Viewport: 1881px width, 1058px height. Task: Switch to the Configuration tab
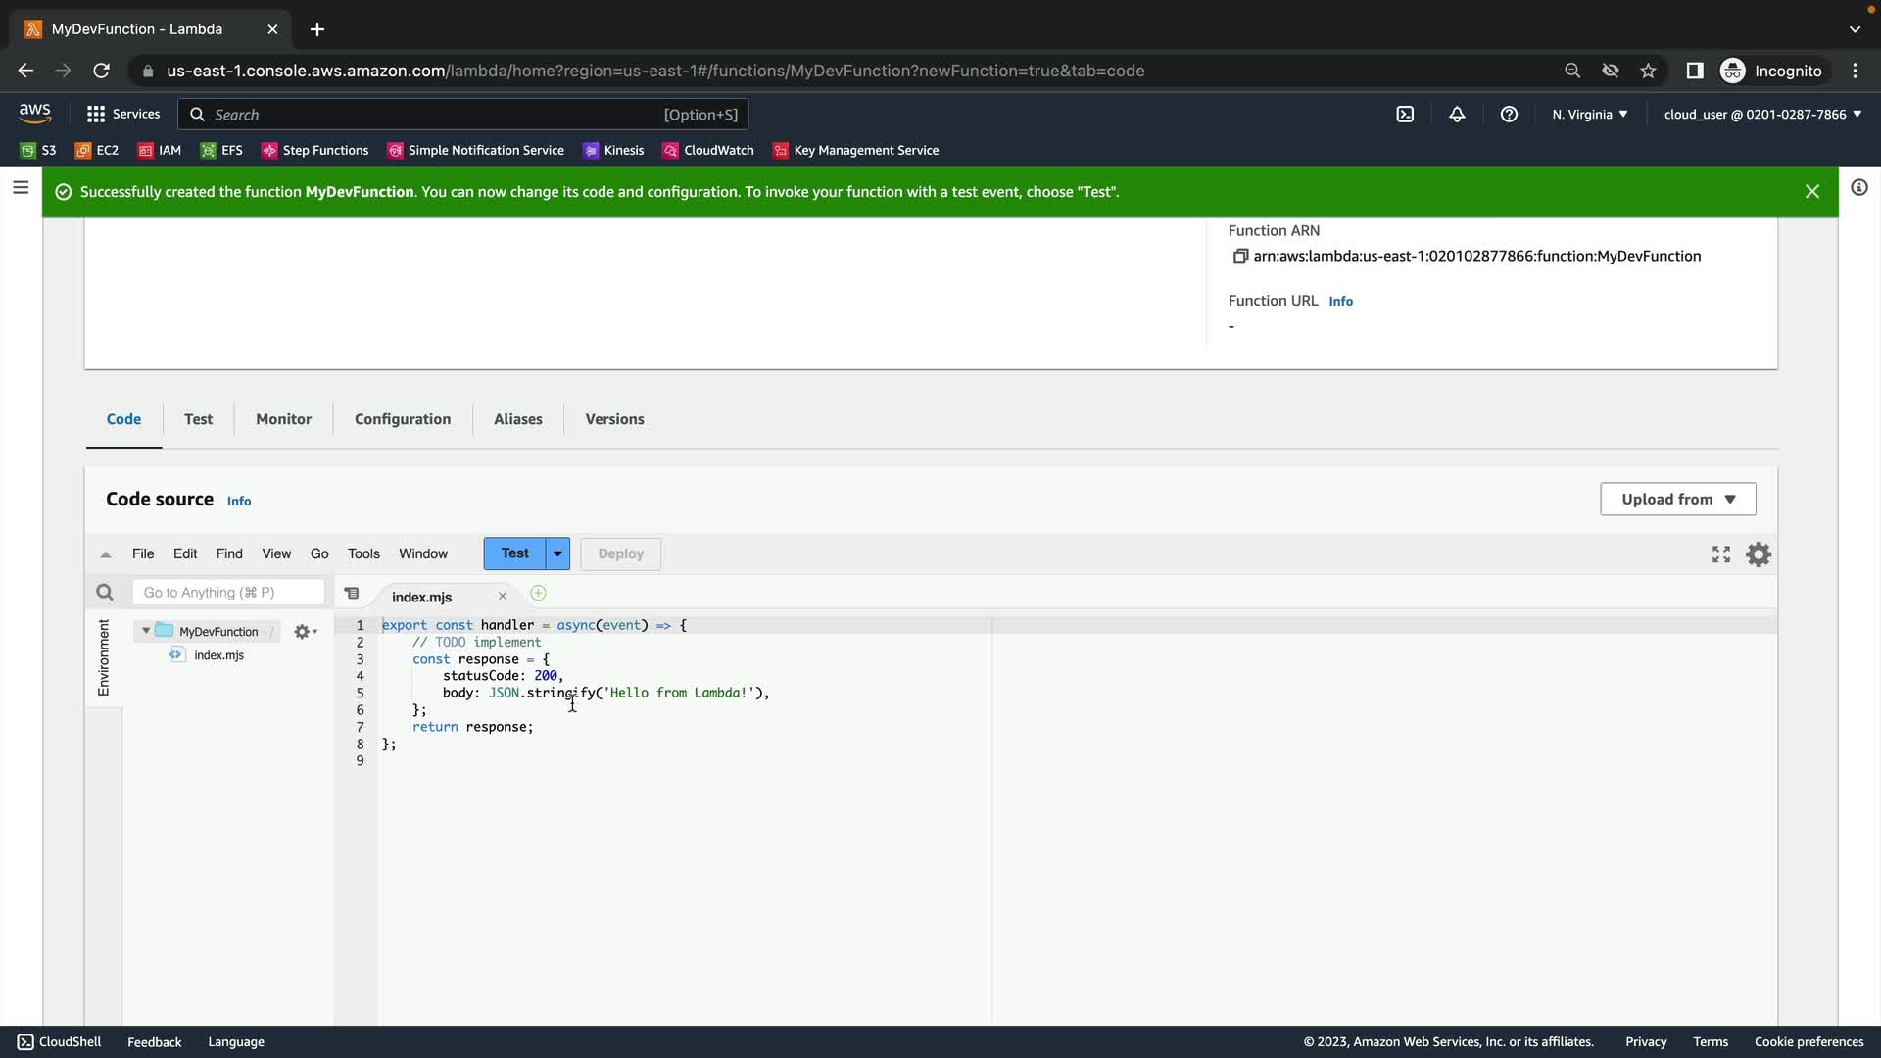pos(403,419)
